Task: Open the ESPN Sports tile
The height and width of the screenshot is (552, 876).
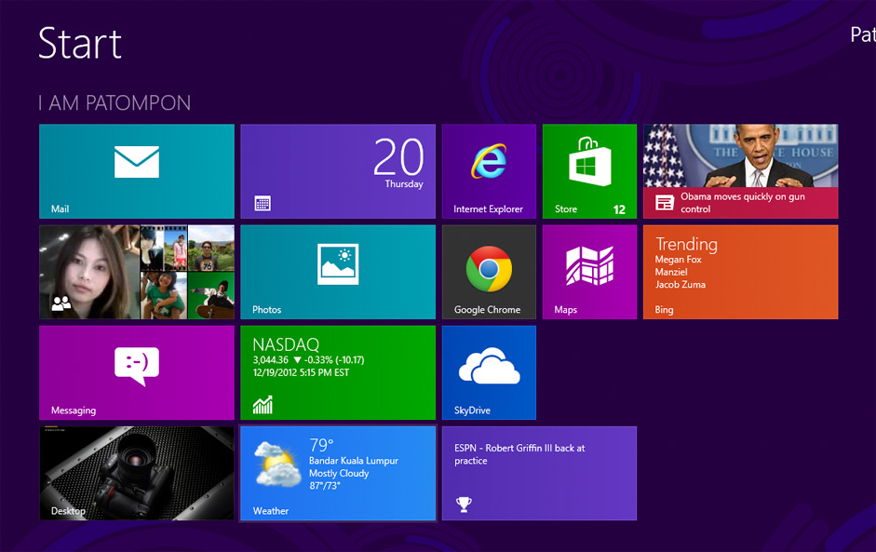Action: pos(539,473)
